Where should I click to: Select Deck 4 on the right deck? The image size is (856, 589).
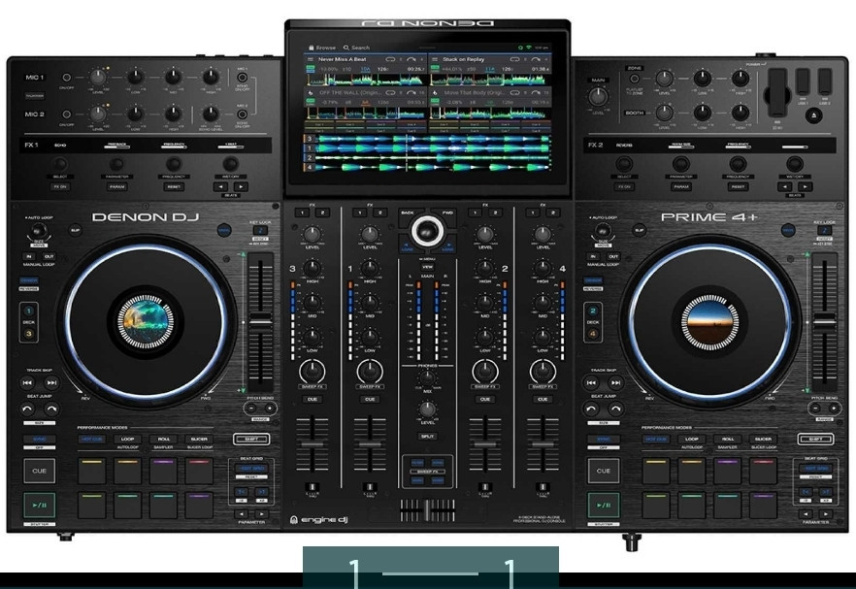593,334
